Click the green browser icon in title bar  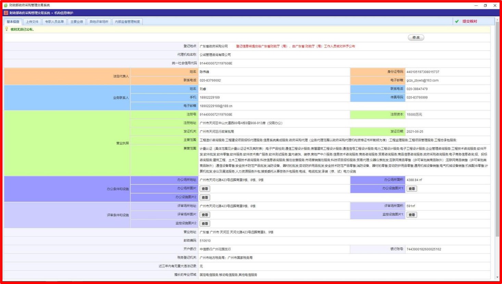coord(5,5)
